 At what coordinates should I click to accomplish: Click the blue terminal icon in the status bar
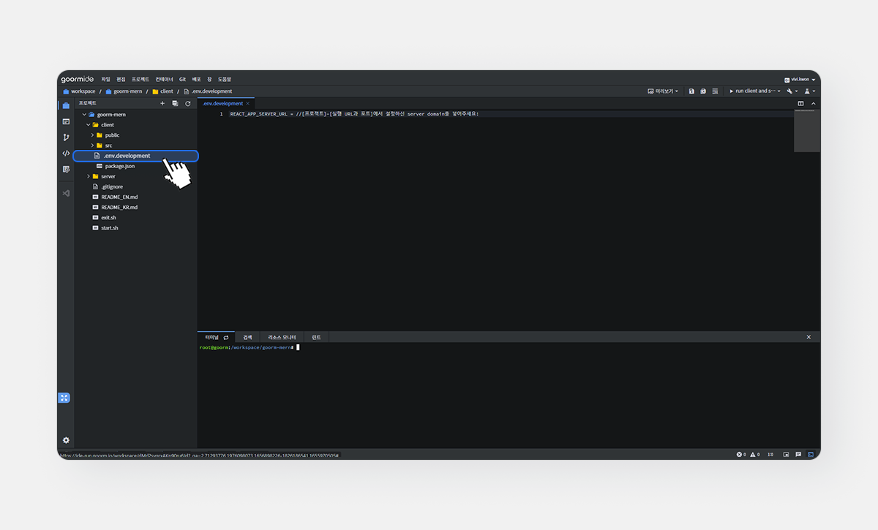pyautogui.click(x=811, y=454)
